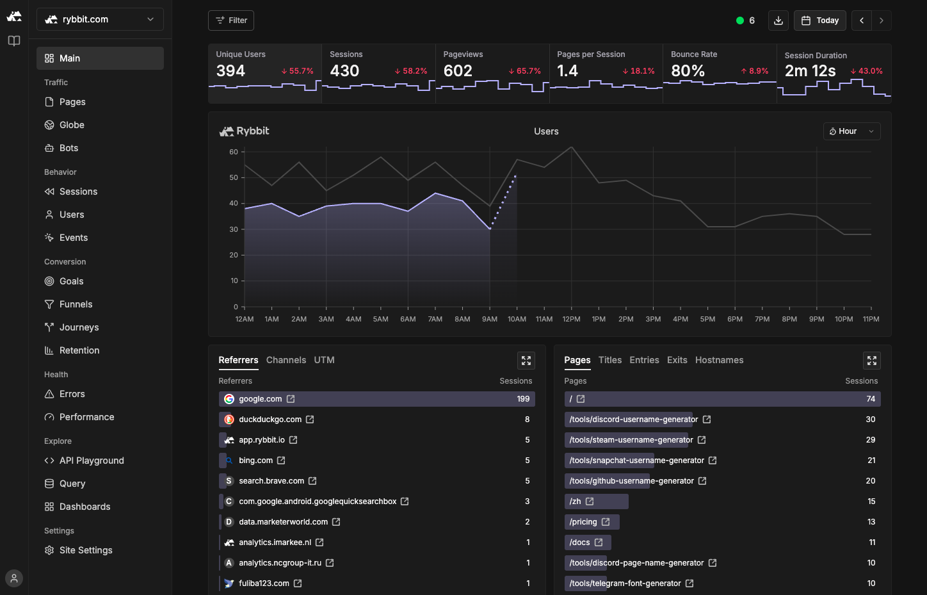927x595 pixels.
Task: Open the documentation book icon
Action: click(x=14, y=41)
